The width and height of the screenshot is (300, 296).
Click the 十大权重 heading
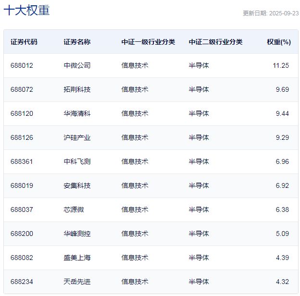(26, 10)
